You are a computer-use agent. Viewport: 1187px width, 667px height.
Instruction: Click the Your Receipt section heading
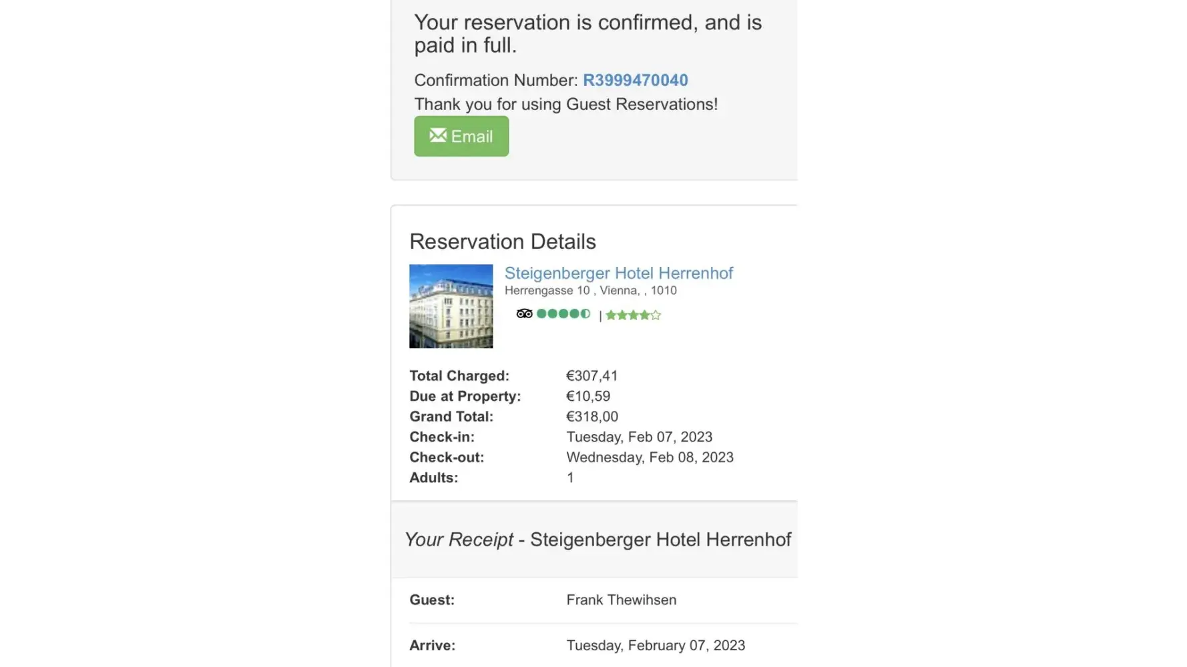coord(598,540)
